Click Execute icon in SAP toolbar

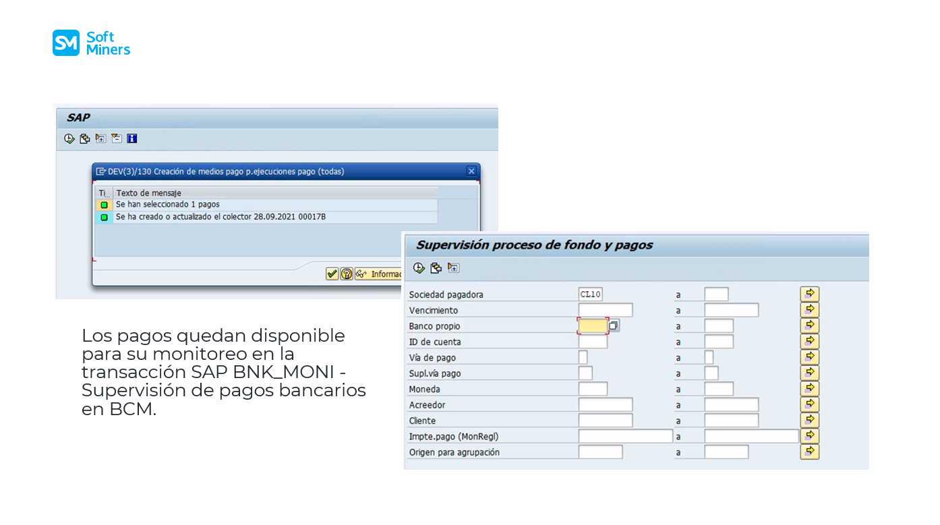pos(69,139)
